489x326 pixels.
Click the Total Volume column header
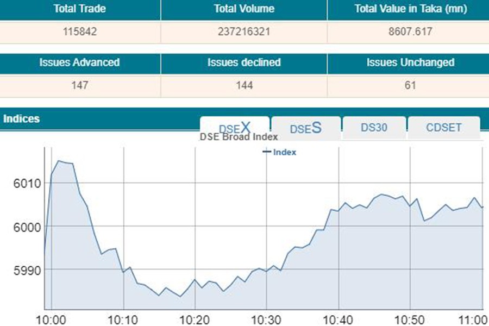point(244,9)
